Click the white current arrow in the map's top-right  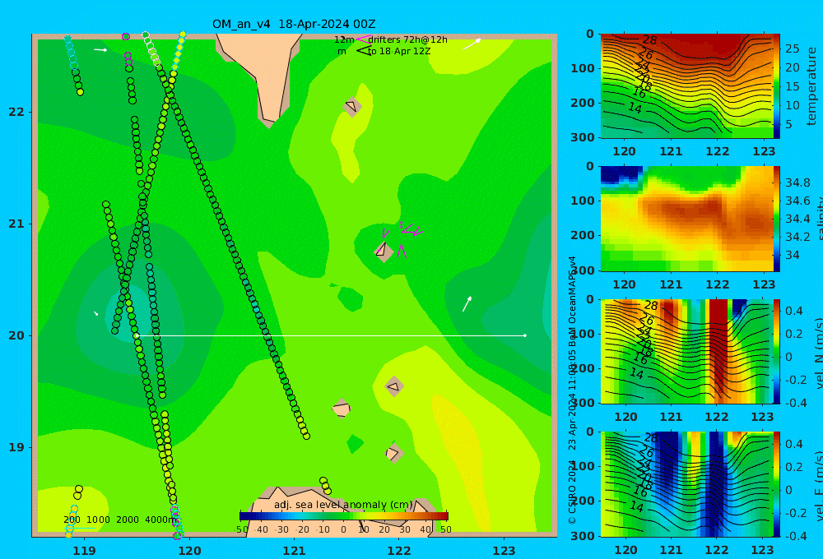coord(472,44)
